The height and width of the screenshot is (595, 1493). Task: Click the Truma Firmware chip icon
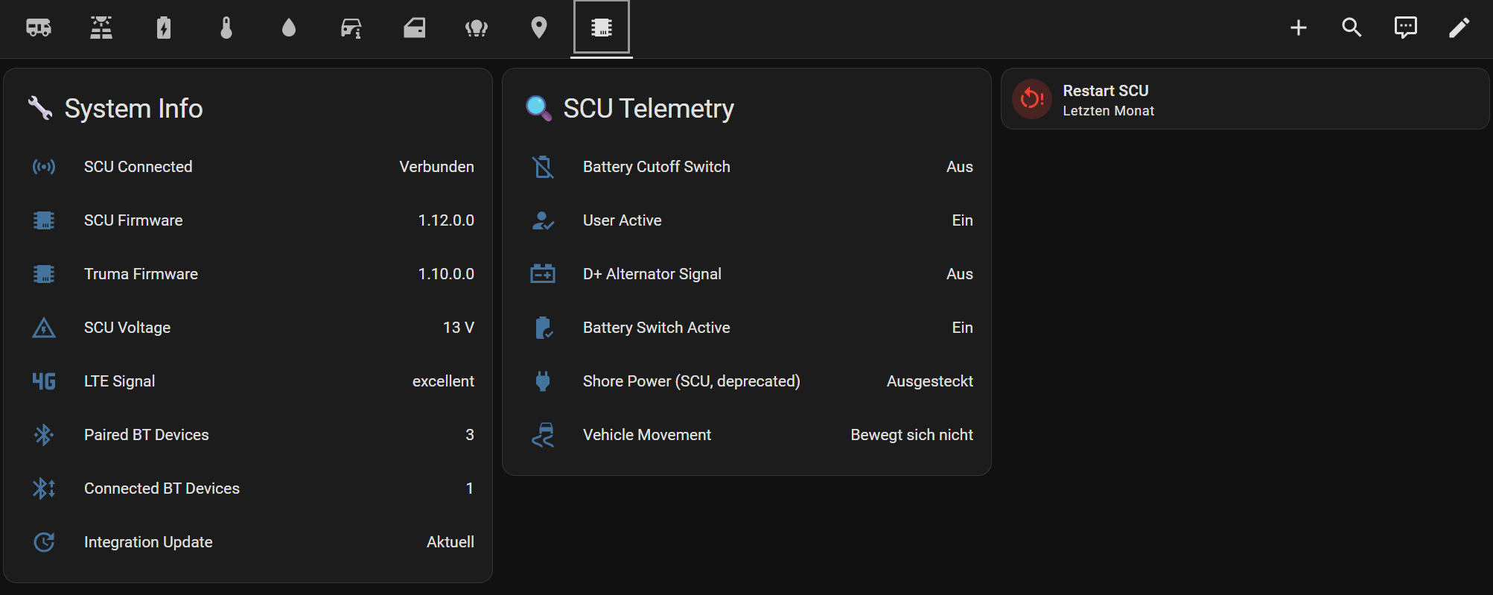click(x=44, y=274)
